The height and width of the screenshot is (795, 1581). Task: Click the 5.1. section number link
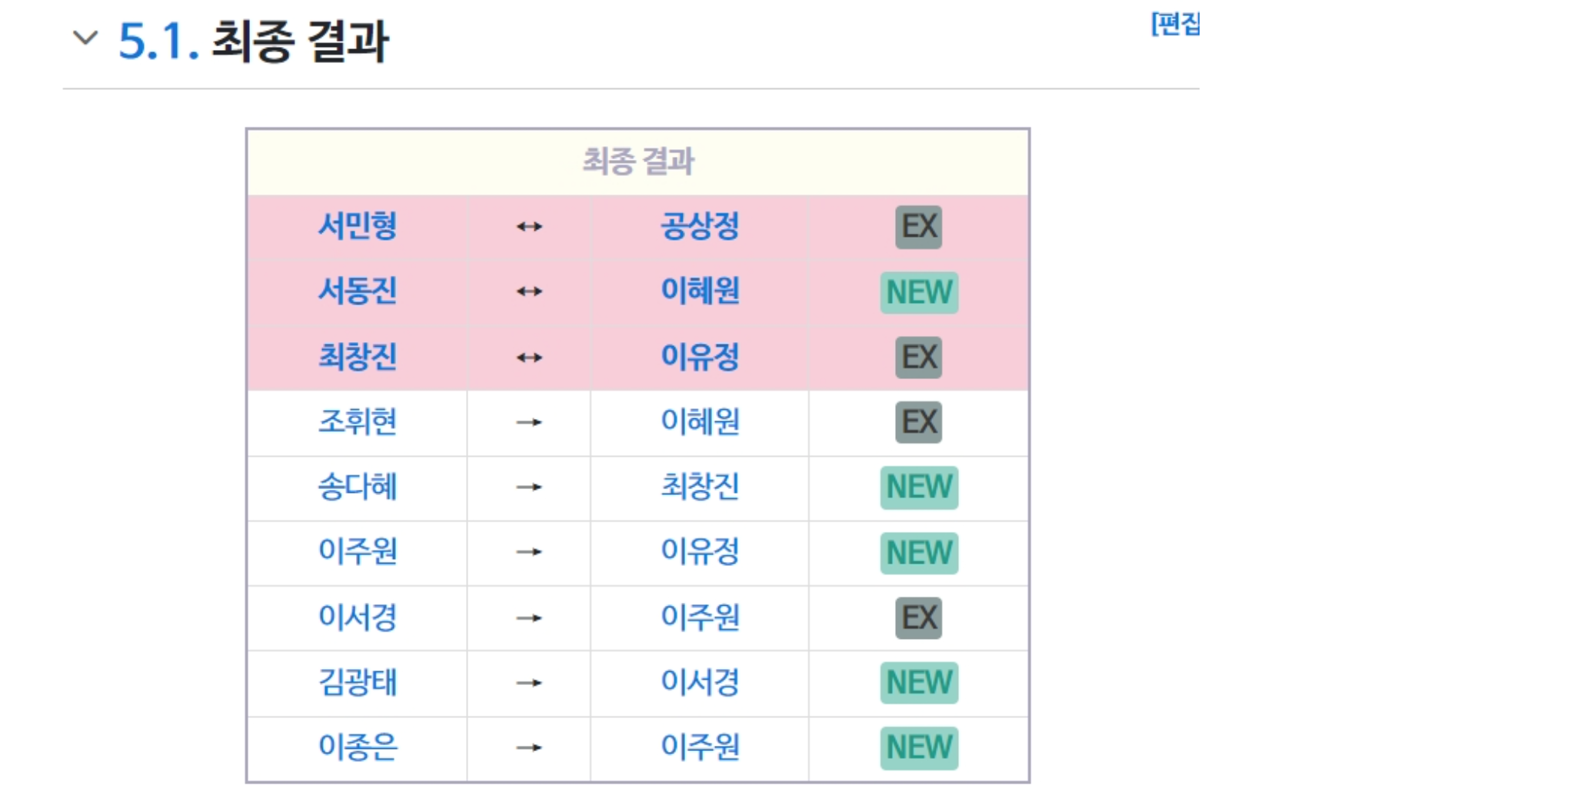pyautogui.click(x=158, y=41)
